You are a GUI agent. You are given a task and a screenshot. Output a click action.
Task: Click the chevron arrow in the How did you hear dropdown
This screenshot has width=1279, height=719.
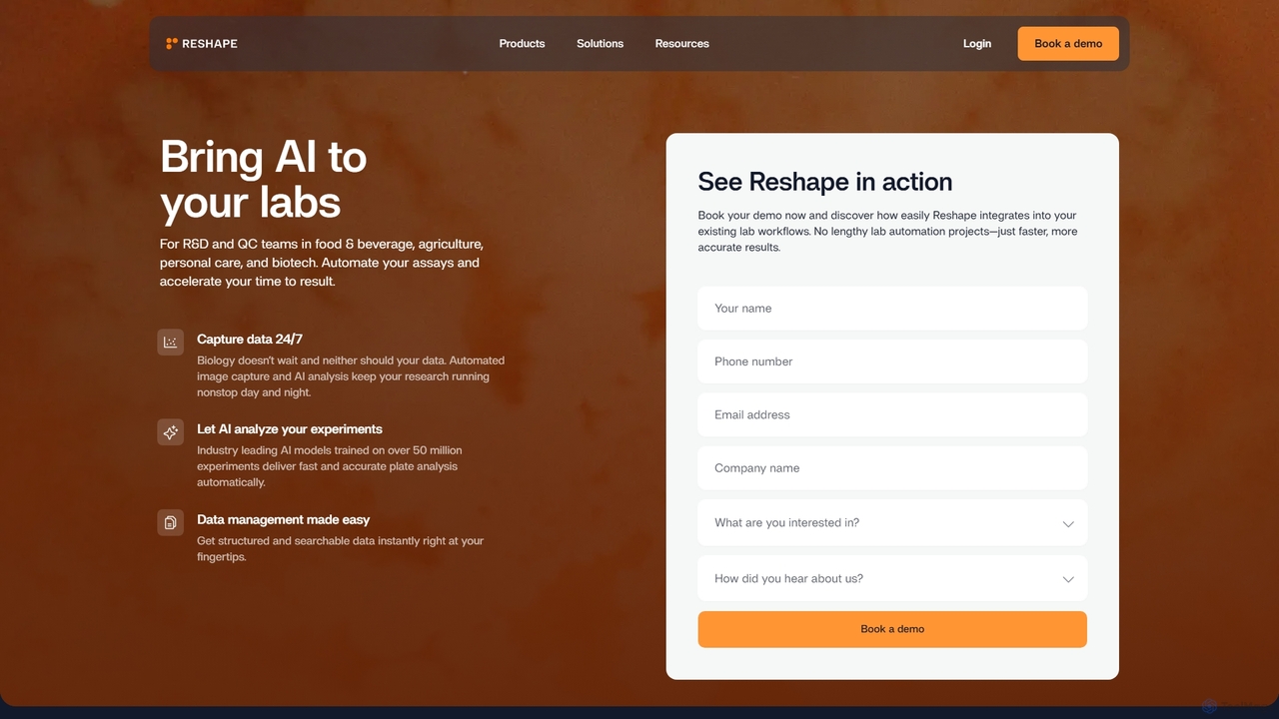pos(1068,579)
